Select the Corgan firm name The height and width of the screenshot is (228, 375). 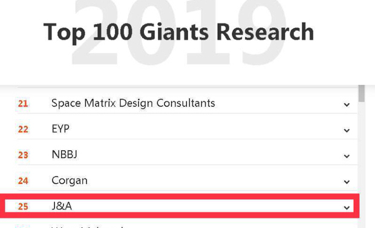[70, 180]
